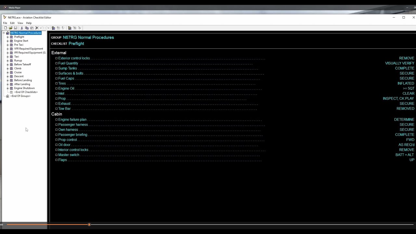
Task: Click the checklist icon next to Engine Start
Action: pyautogui.click(x=12, y=41)
